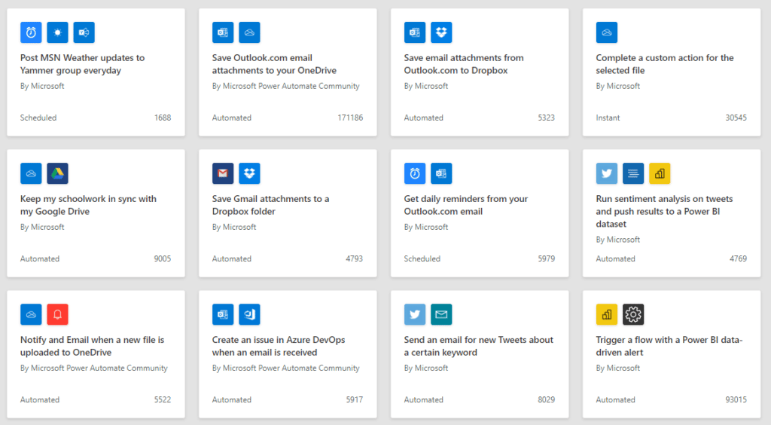Click the yellow Power BI icon beside gear
Viewport: 771px width, 425px height.
(x=607, y=314)
